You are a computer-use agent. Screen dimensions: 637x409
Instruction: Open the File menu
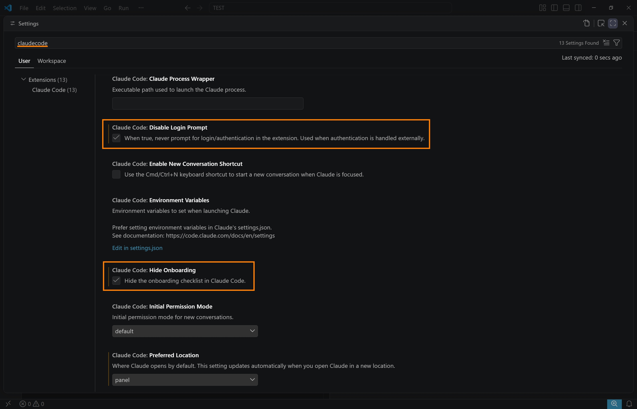click(24, 8)
